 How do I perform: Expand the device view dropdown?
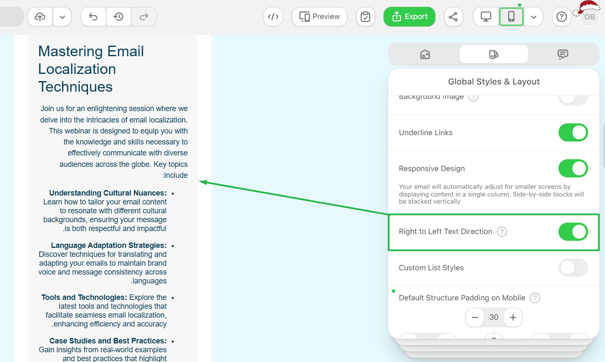[534, 16]
